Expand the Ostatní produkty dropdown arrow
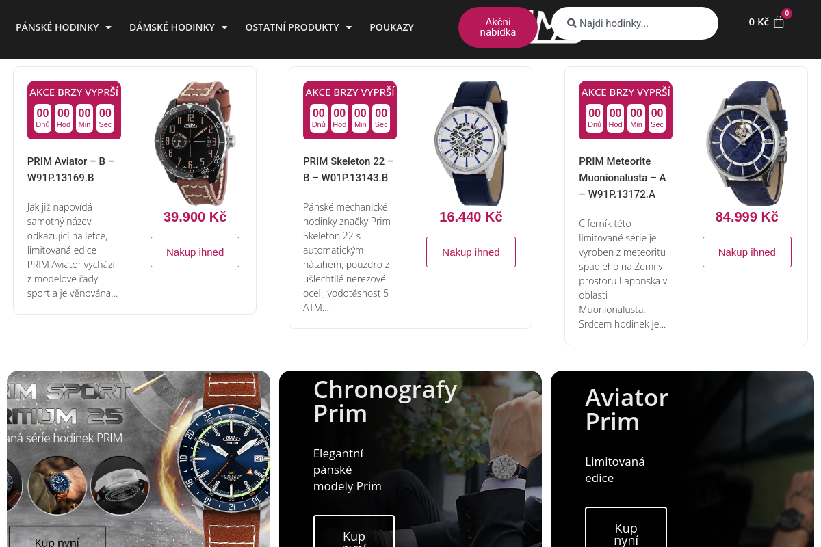821x547 pixels. [348, 27]
